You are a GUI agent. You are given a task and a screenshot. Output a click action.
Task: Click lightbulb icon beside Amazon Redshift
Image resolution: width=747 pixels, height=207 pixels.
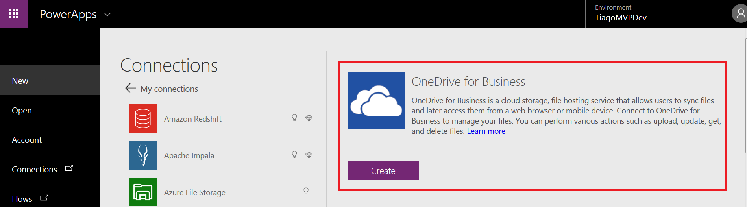point(294,118)
